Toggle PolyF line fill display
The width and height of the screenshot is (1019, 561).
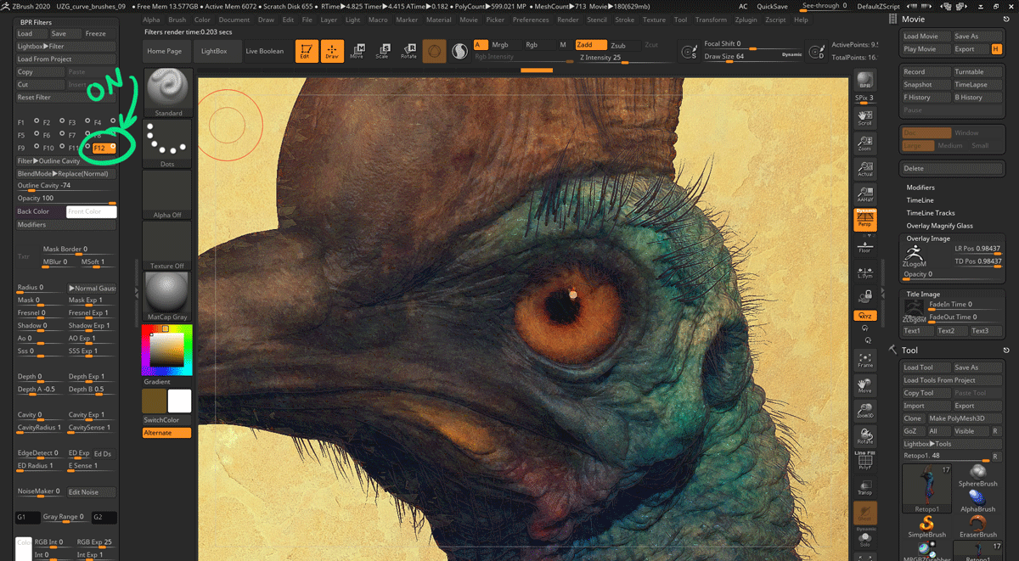(x=864, y=460)
